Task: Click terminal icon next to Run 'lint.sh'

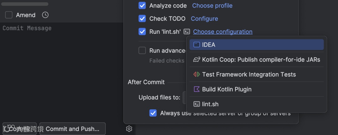Action: click(187, 32)
